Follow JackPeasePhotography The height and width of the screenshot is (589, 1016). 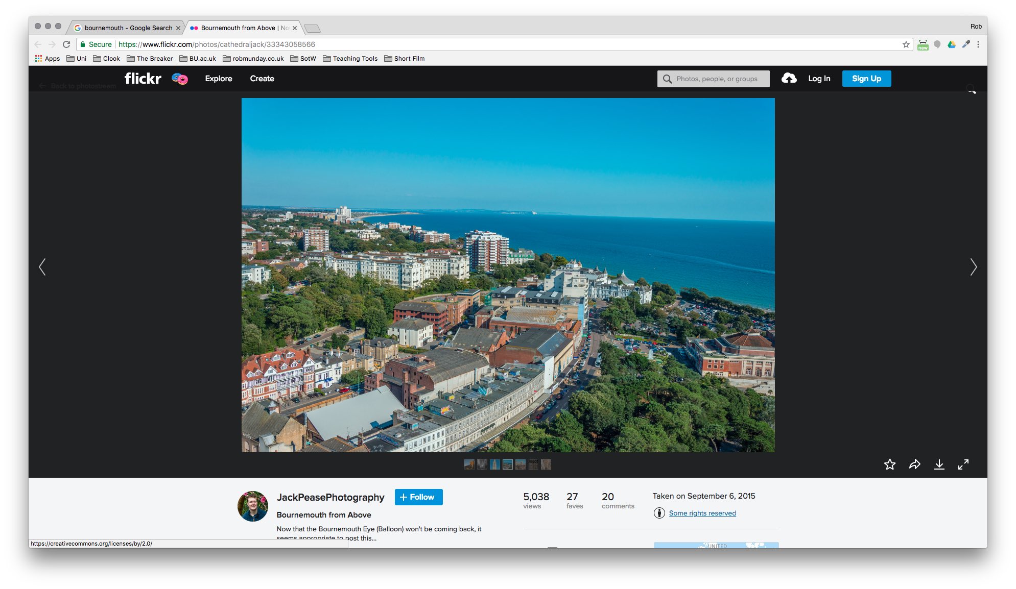(x=418, y=497)
